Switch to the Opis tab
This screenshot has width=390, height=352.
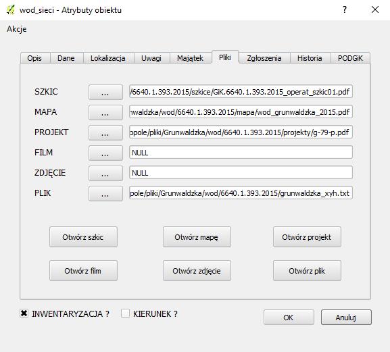click(x=35, y=58)
